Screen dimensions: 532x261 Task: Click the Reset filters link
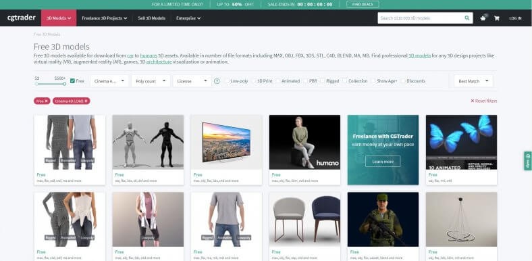[x=484, y=101]
